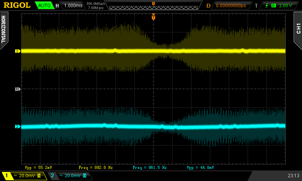Click the Vpp = 55.2mV measurement
302x181 pixels.
39,167
